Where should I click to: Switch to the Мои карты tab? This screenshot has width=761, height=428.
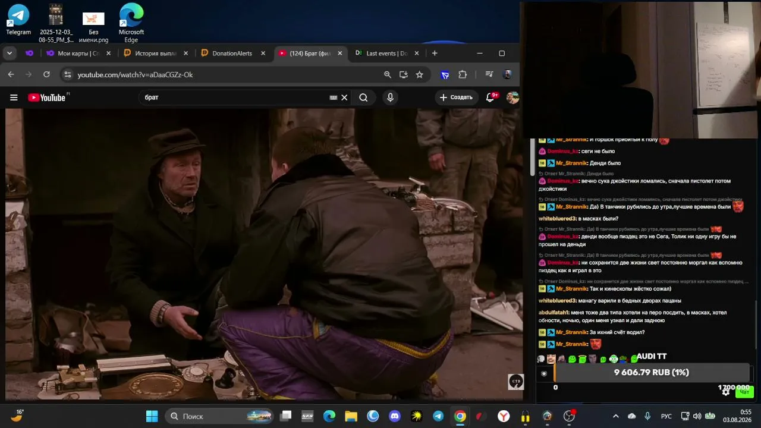tap(78, 53)
